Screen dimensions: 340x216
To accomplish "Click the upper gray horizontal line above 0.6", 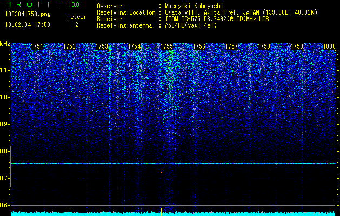I will 173,200.
